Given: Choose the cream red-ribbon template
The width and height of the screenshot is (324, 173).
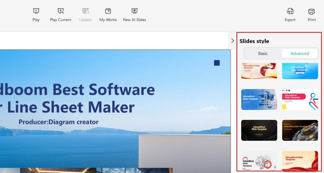Looking at the screenshot, I should pos(300,161).
